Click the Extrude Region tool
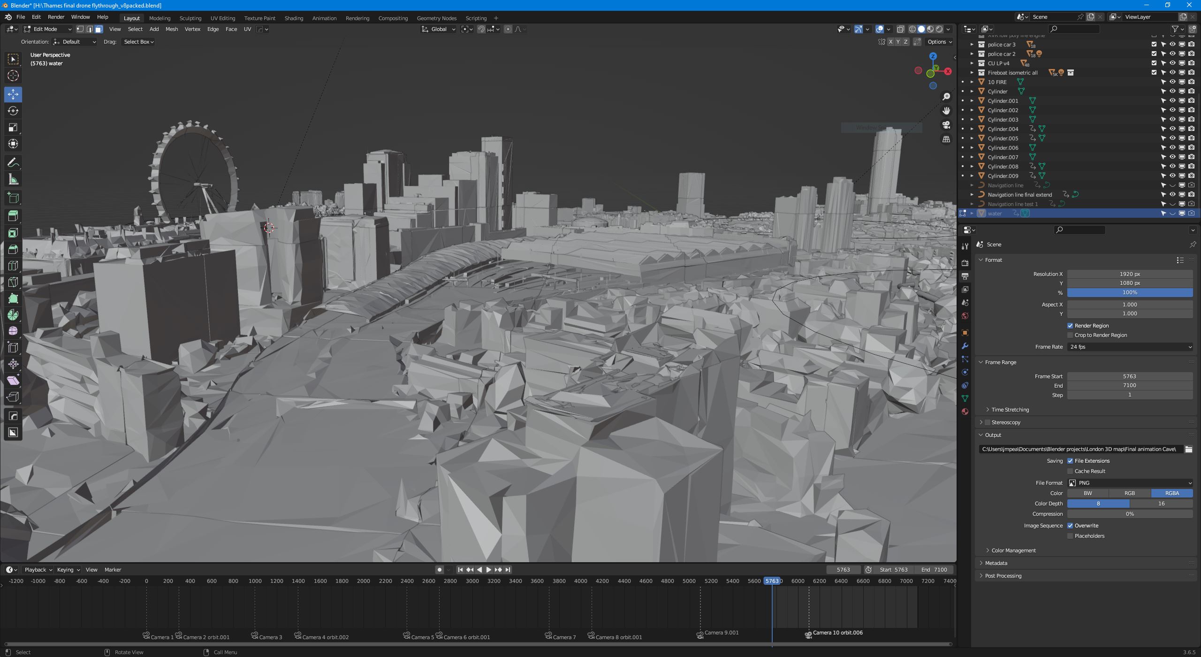 13,216
